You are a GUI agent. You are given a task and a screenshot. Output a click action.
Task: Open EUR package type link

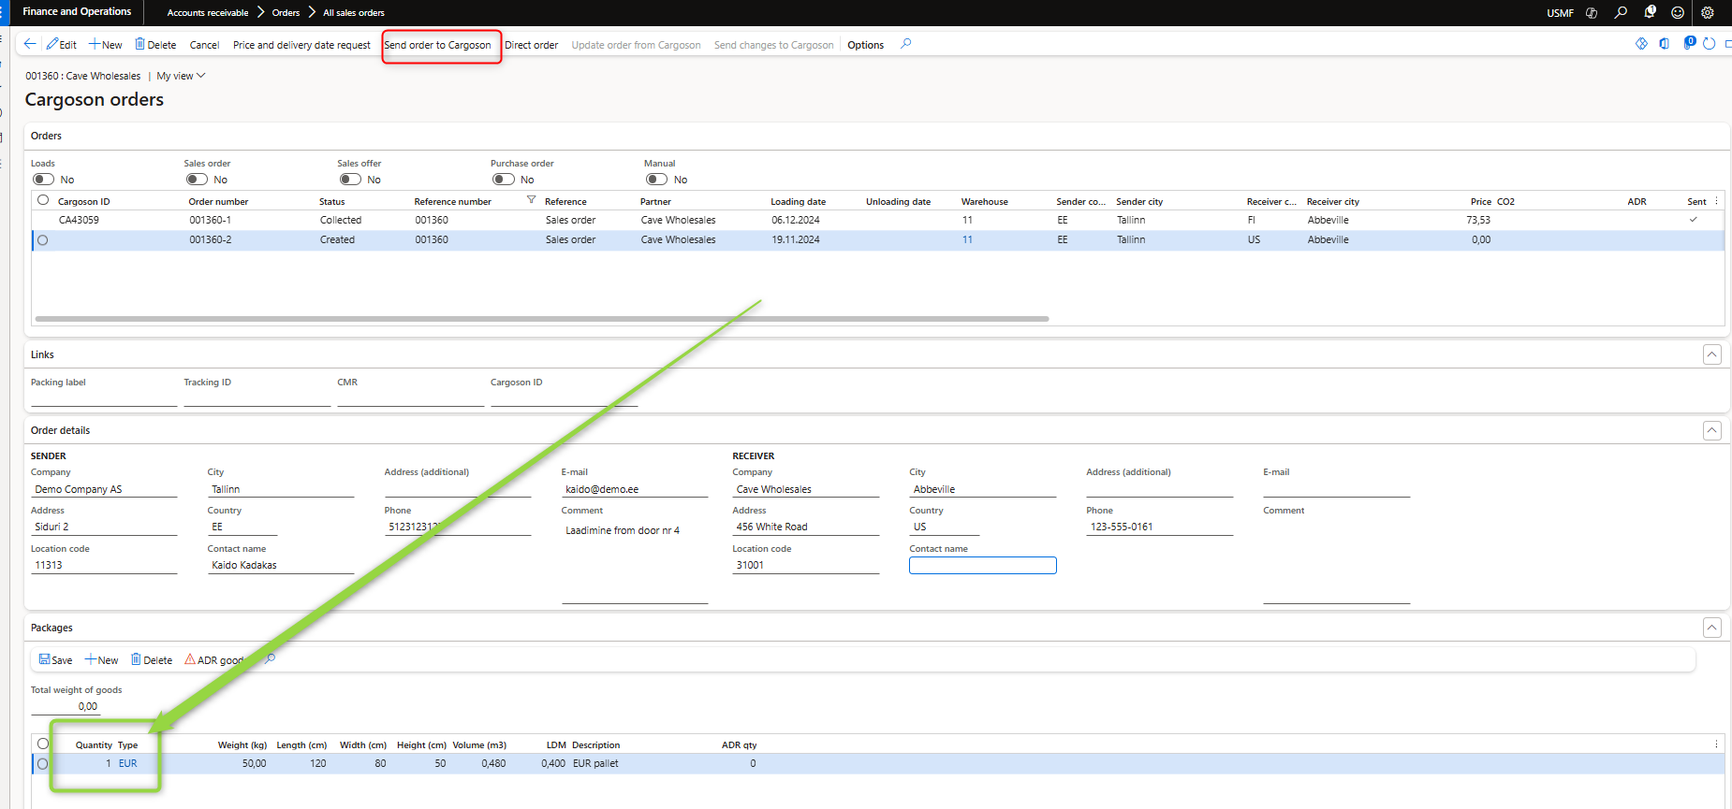click(127, 764)
